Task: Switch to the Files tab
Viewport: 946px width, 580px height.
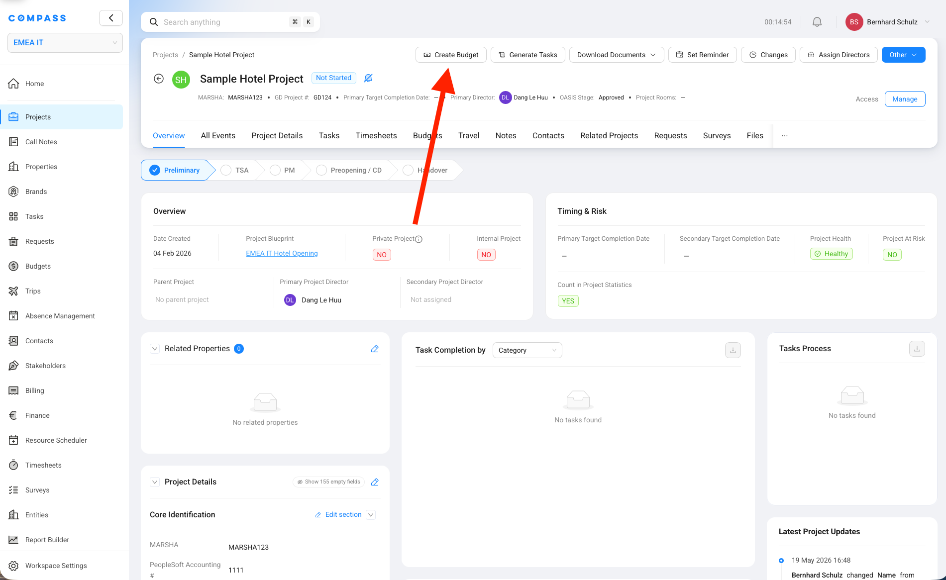Action: point(755,136)
